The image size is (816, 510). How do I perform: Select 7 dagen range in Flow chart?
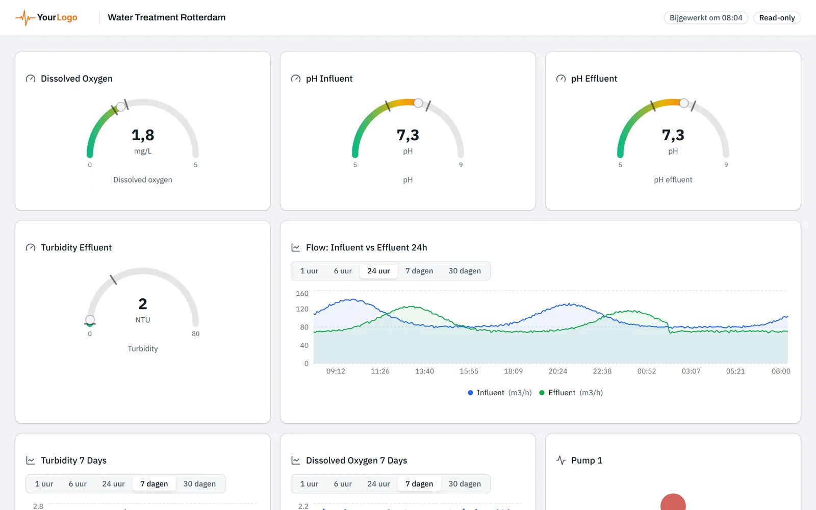coord(419,271)
